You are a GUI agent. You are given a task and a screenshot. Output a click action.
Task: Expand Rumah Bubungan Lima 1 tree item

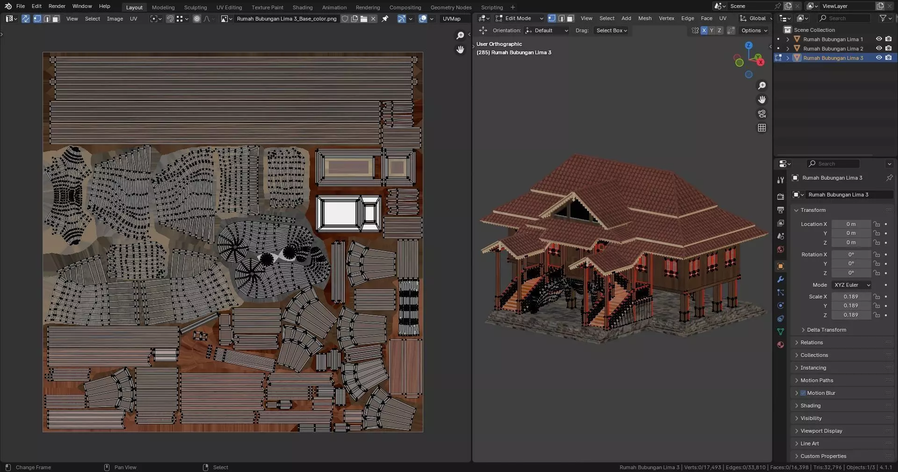pyautogui.click(x=788, y=39)
